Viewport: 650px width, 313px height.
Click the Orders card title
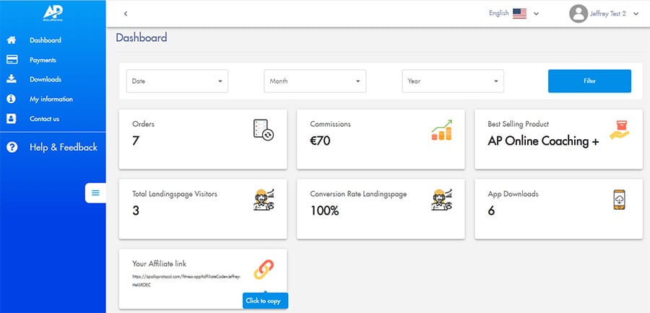pos(144,124)
